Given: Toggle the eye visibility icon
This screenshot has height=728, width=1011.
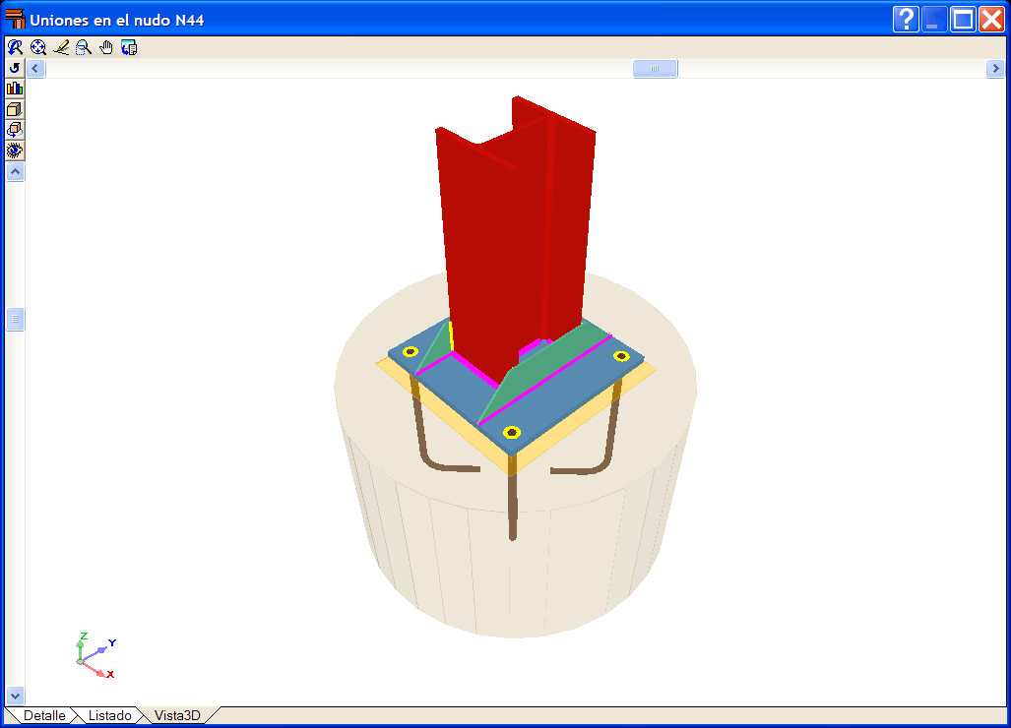Looking at the screenshot, I should click(15, 151).
